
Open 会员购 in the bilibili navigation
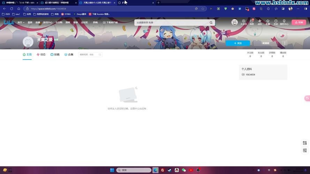click(x=59, y=23)
